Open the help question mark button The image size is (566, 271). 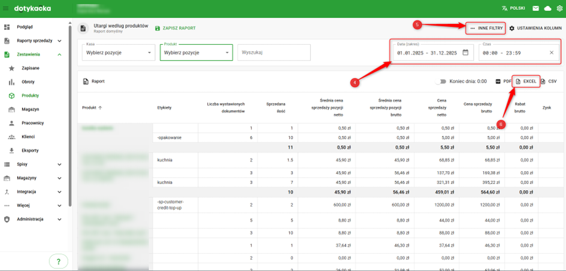point(59,261)
